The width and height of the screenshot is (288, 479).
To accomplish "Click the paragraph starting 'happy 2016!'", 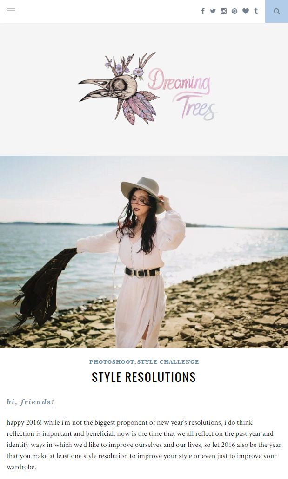I will click(x=144, y=445).
